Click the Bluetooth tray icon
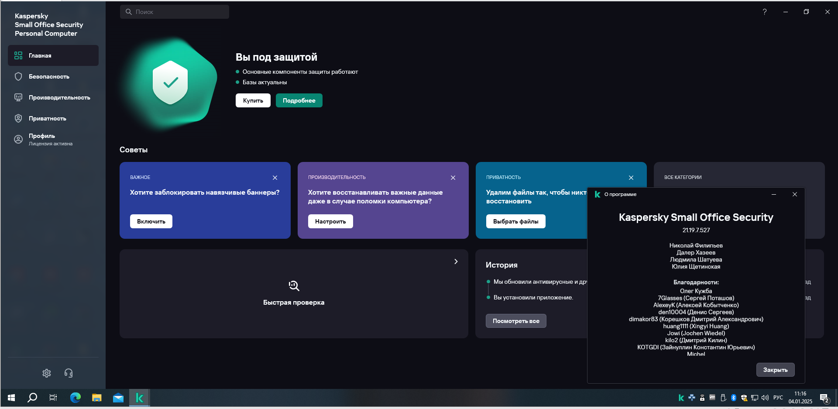This screenshot has height=409, width=838. pos(734,398)
